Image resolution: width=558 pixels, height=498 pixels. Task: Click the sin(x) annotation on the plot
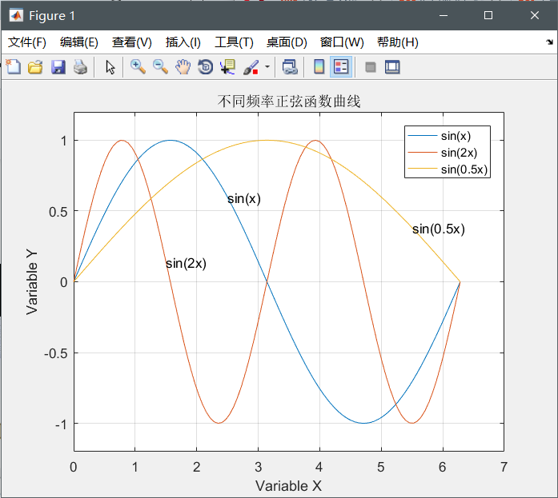(x=244, y=198)
